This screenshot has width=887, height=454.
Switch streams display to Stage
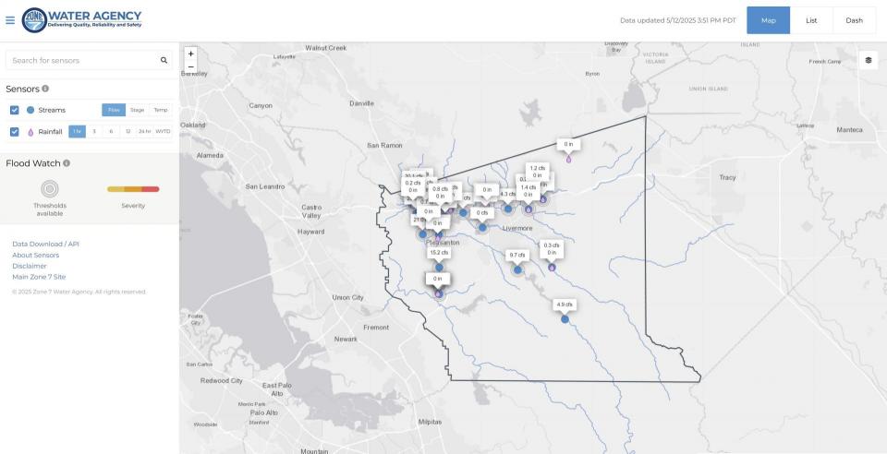click(x=137, y=110)
